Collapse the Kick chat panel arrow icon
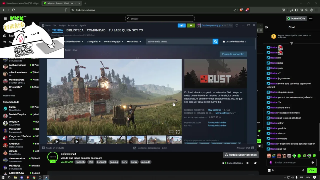Viewport: 320px width, 180px height. pyautogui.click(x=266, y=27)
